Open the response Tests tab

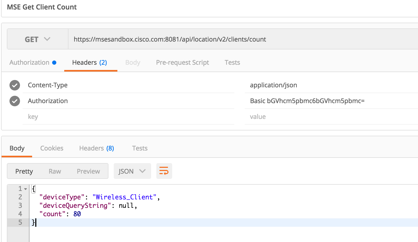tap(140, 148)
